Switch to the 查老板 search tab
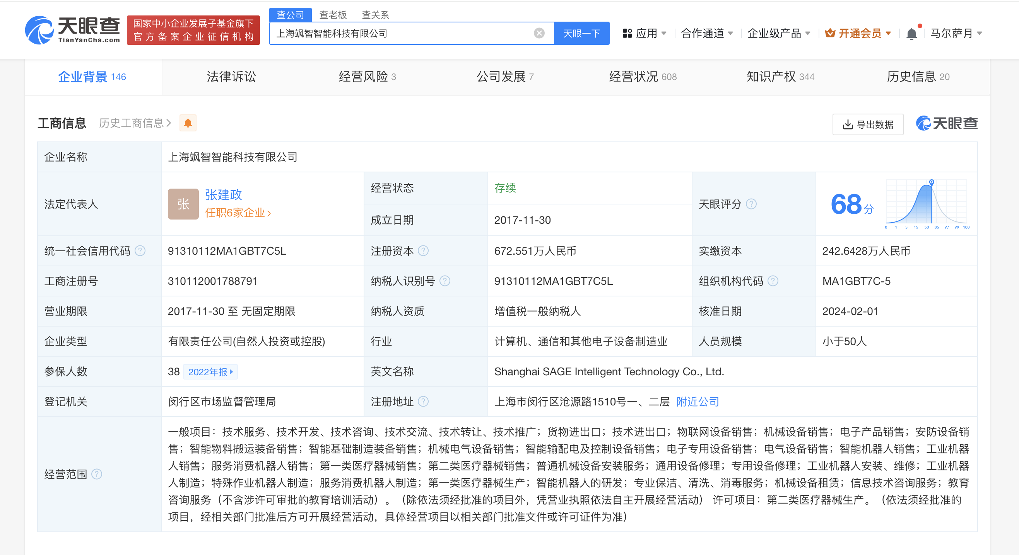The width and height of the screenshot is (1019, 555). [333, 15]
